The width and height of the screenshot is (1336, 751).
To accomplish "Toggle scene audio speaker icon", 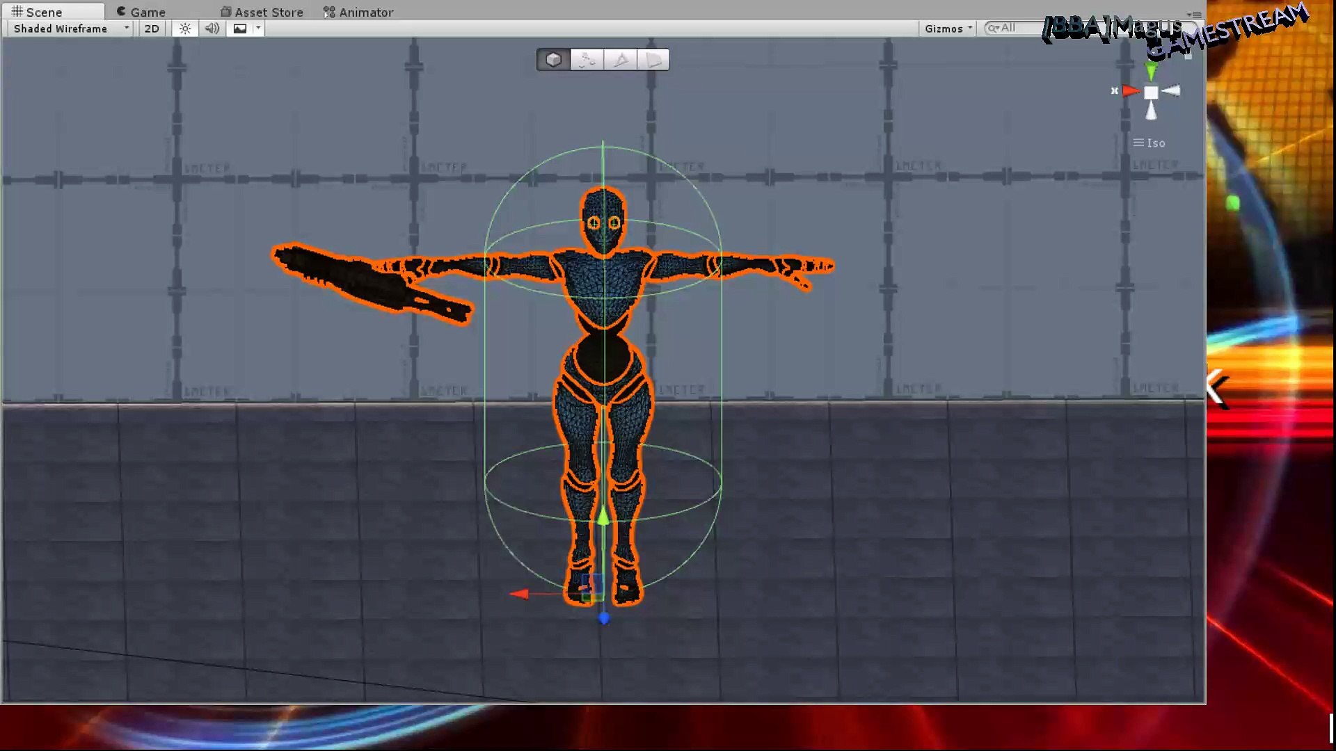I will coord(212,29).
